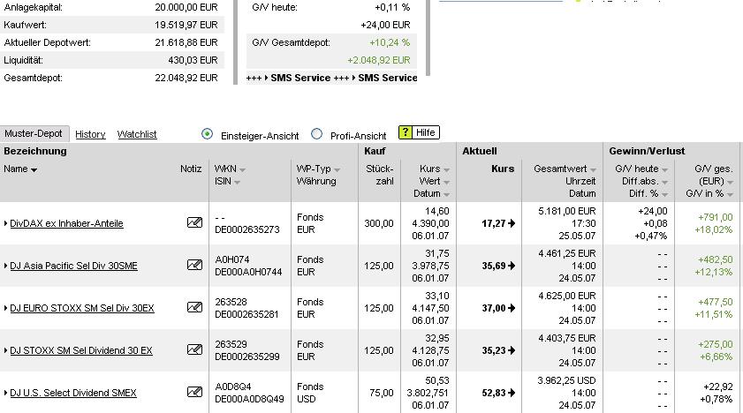
Task: Click ISIN DE0002635299 cell
Action: (247, 357)
